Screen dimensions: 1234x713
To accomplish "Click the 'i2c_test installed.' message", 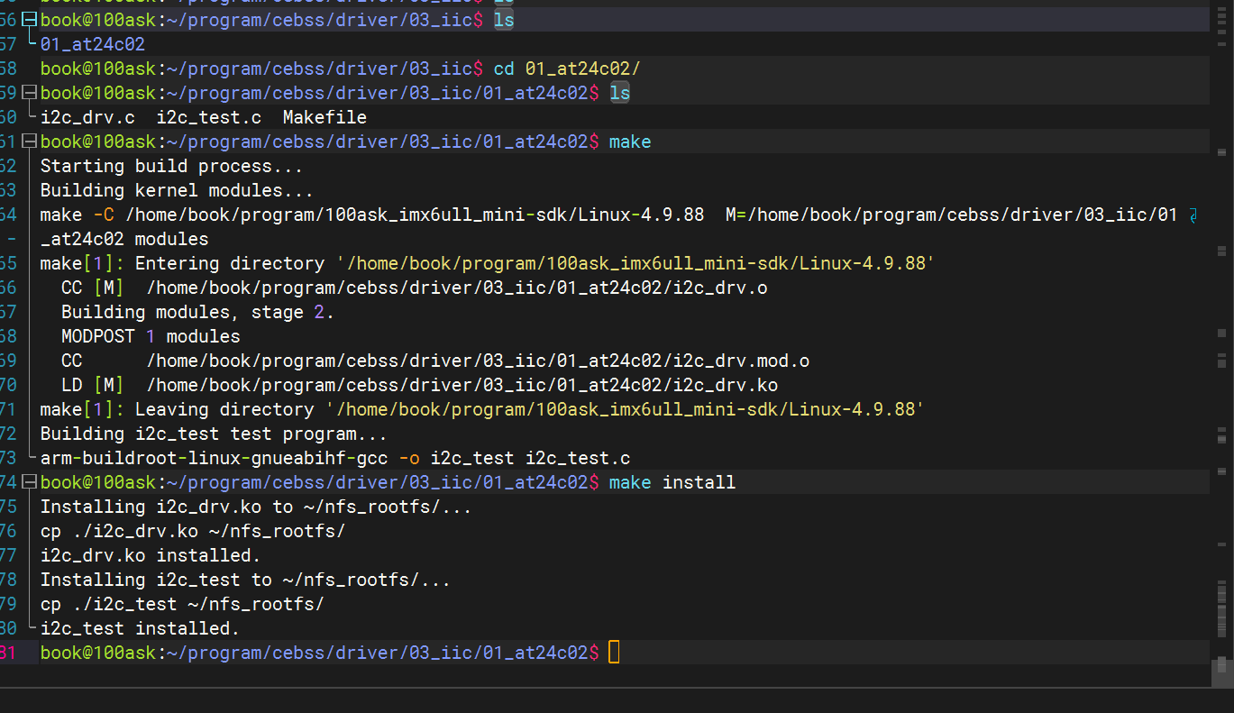I will pos(140,627).
